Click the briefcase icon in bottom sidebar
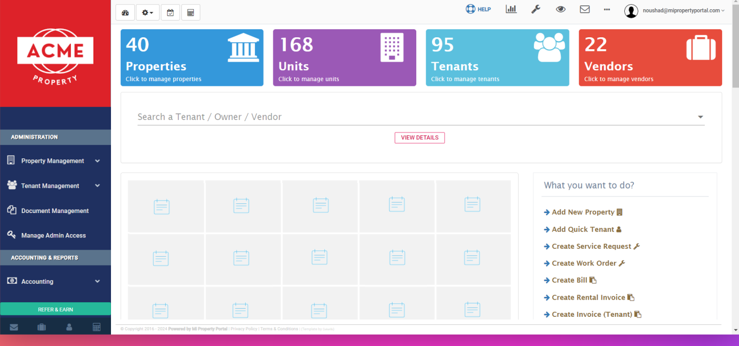Screen dimensions: 739x346 coord(41,327)
